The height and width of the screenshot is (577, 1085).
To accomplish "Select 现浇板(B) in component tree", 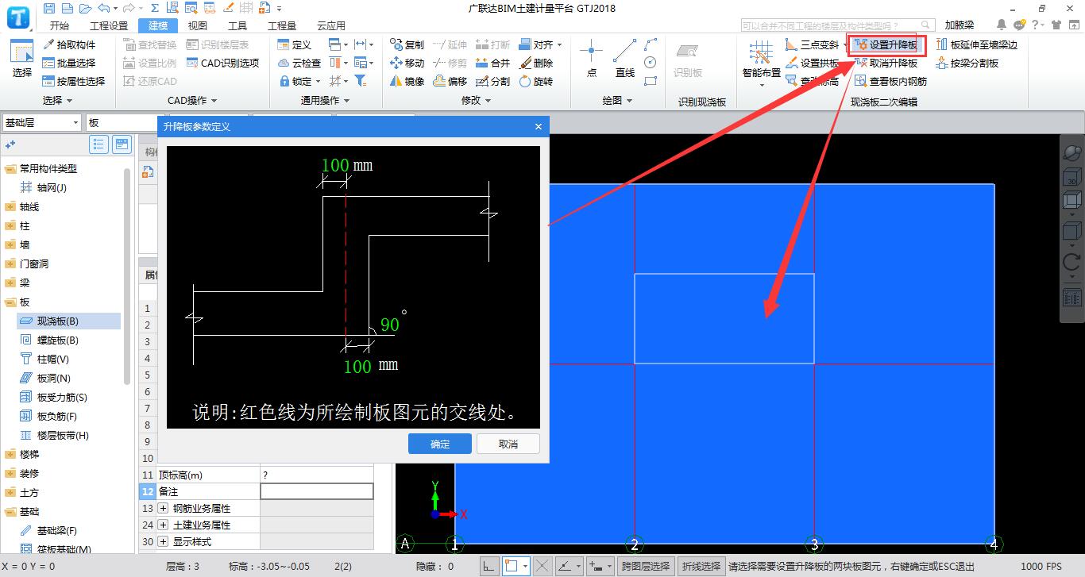I will [x=57, y=321].
